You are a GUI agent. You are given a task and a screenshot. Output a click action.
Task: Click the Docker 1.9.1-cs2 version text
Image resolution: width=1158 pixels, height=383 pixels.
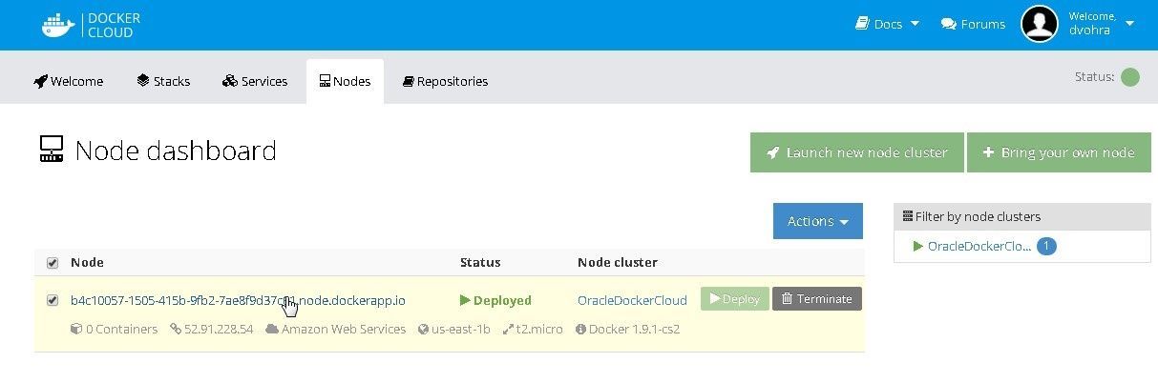(635, 329)
